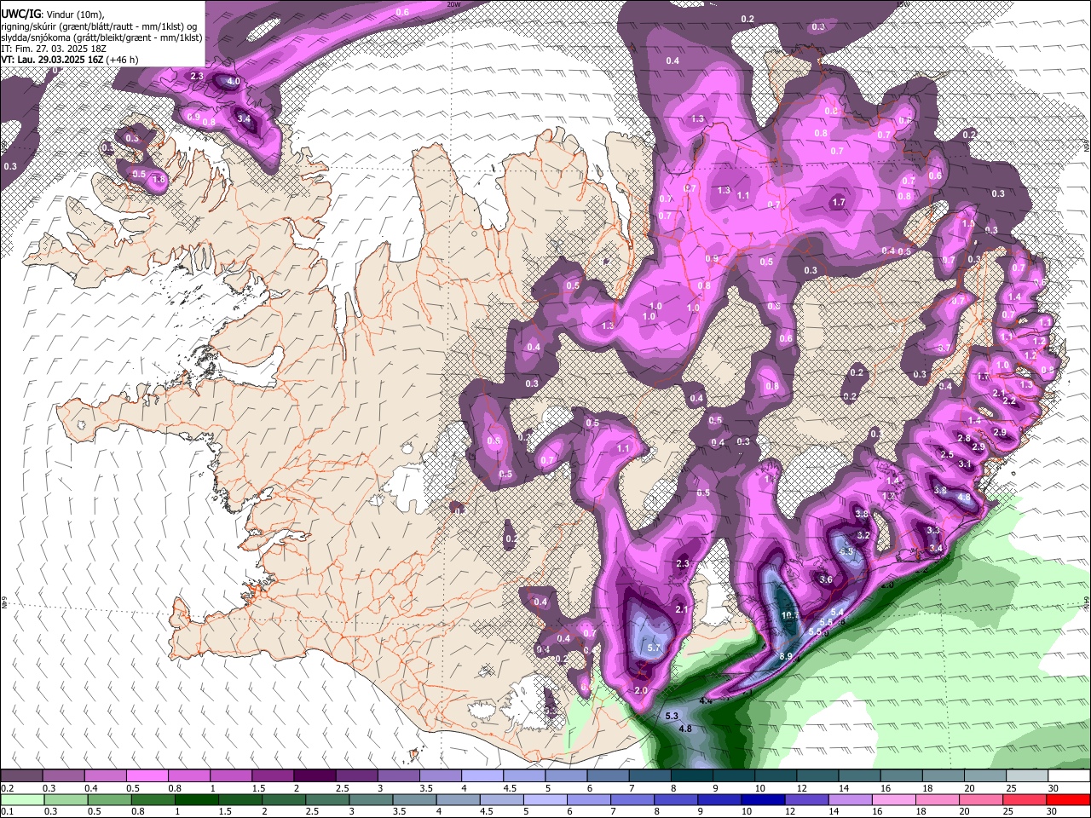Click the 3.6 value on the map
This screenshot has height=818, width=1091.
(x=825, y=579)
